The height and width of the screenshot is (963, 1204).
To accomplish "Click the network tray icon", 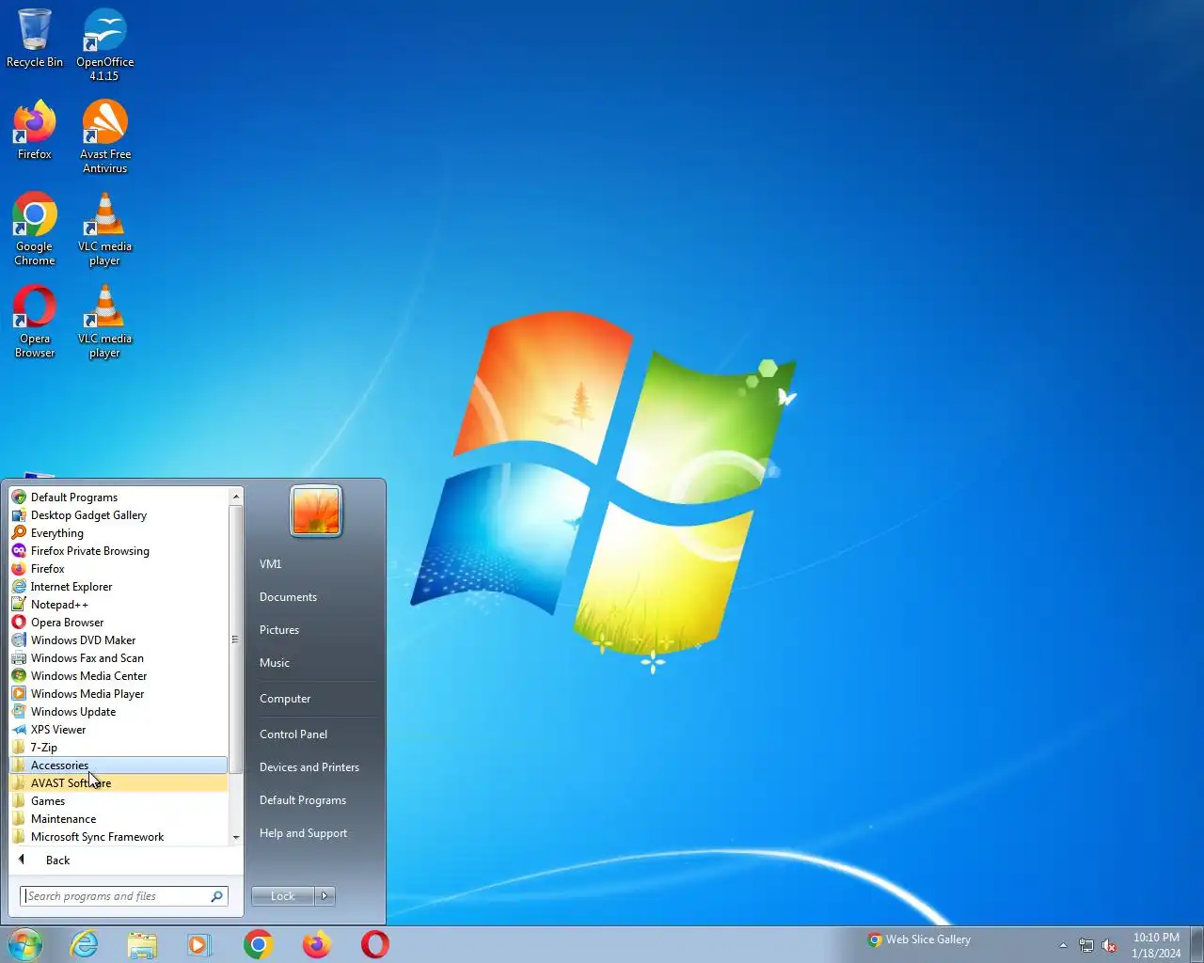I will tap(1086, 945).
